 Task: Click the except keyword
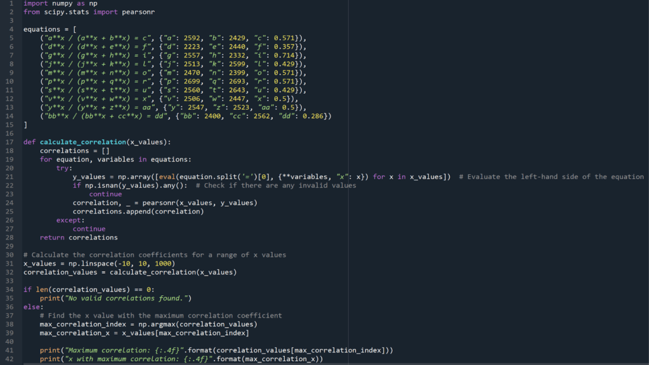click(69, 220)
